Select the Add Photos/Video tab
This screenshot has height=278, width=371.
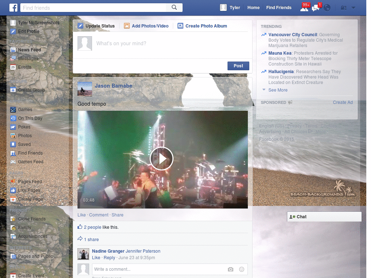(x=146, y=26)
